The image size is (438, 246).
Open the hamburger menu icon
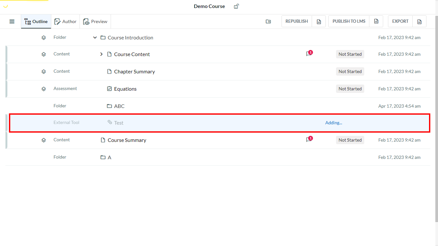(12, 21)
